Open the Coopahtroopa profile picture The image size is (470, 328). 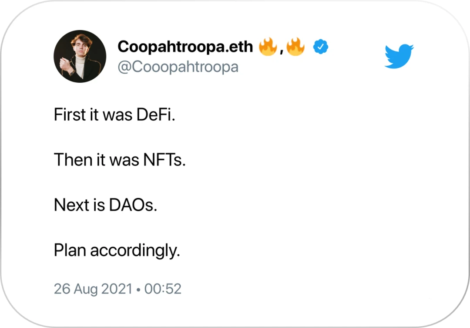point(80,56)
